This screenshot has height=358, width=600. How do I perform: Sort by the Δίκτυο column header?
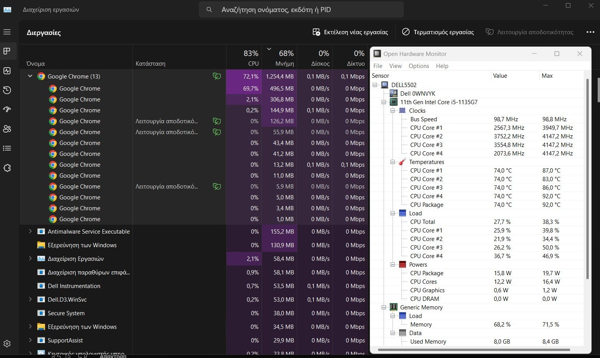(350, 57)
